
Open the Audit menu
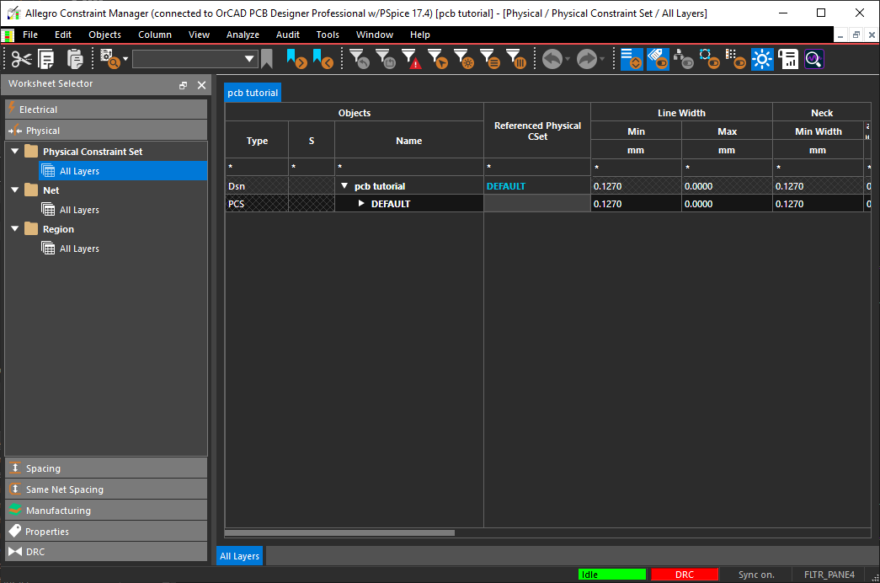click(x=287, y=35)
